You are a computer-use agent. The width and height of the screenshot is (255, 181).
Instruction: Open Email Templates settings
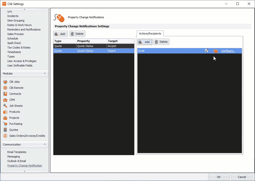tap(17, 152)
